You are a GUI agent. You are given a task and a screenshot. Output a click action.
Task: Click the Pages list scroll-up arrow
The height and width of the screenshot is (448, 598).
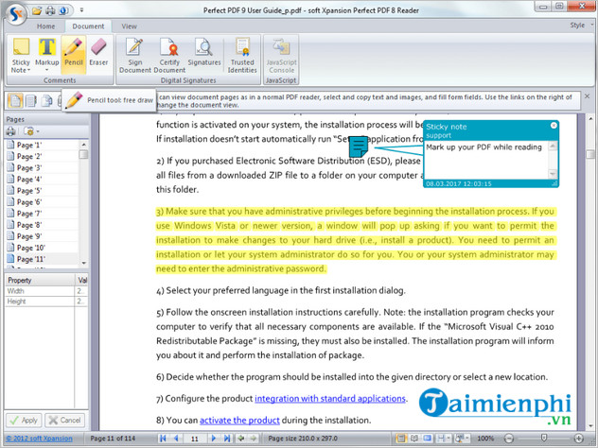pos(83,145)
